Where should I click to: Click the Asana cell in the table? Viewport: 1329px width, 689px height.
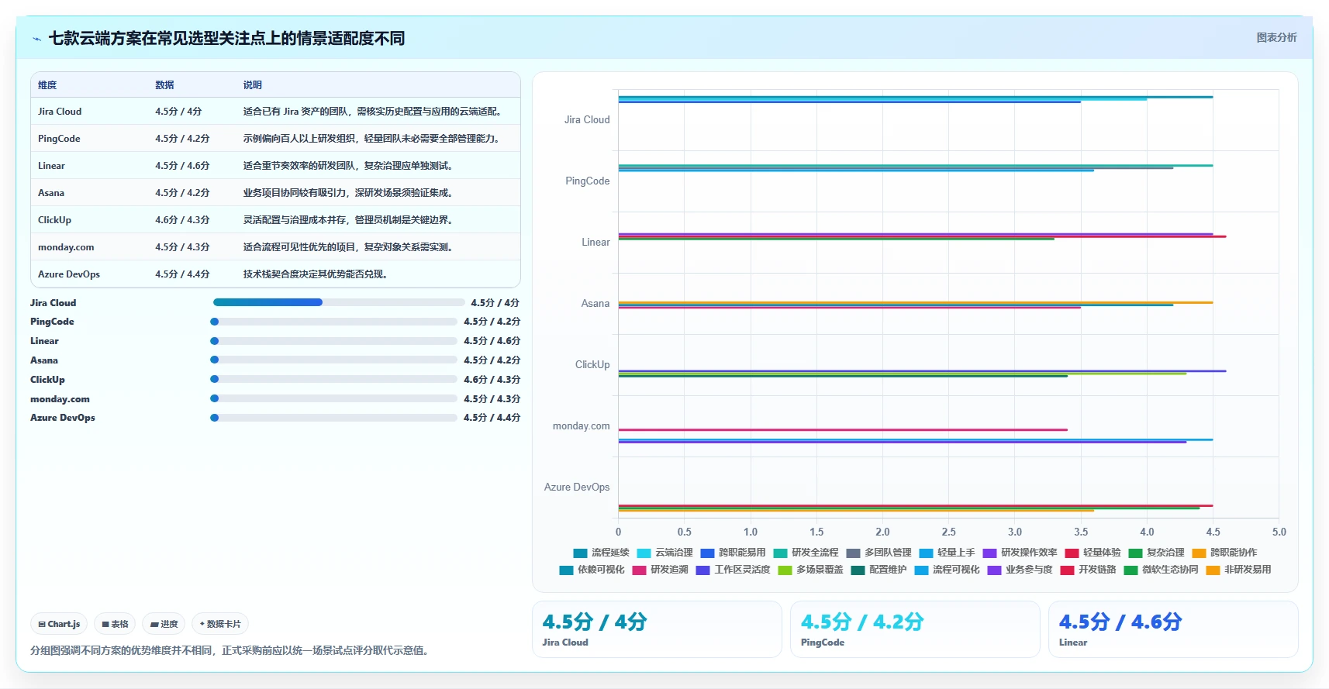tap(51, 193)
